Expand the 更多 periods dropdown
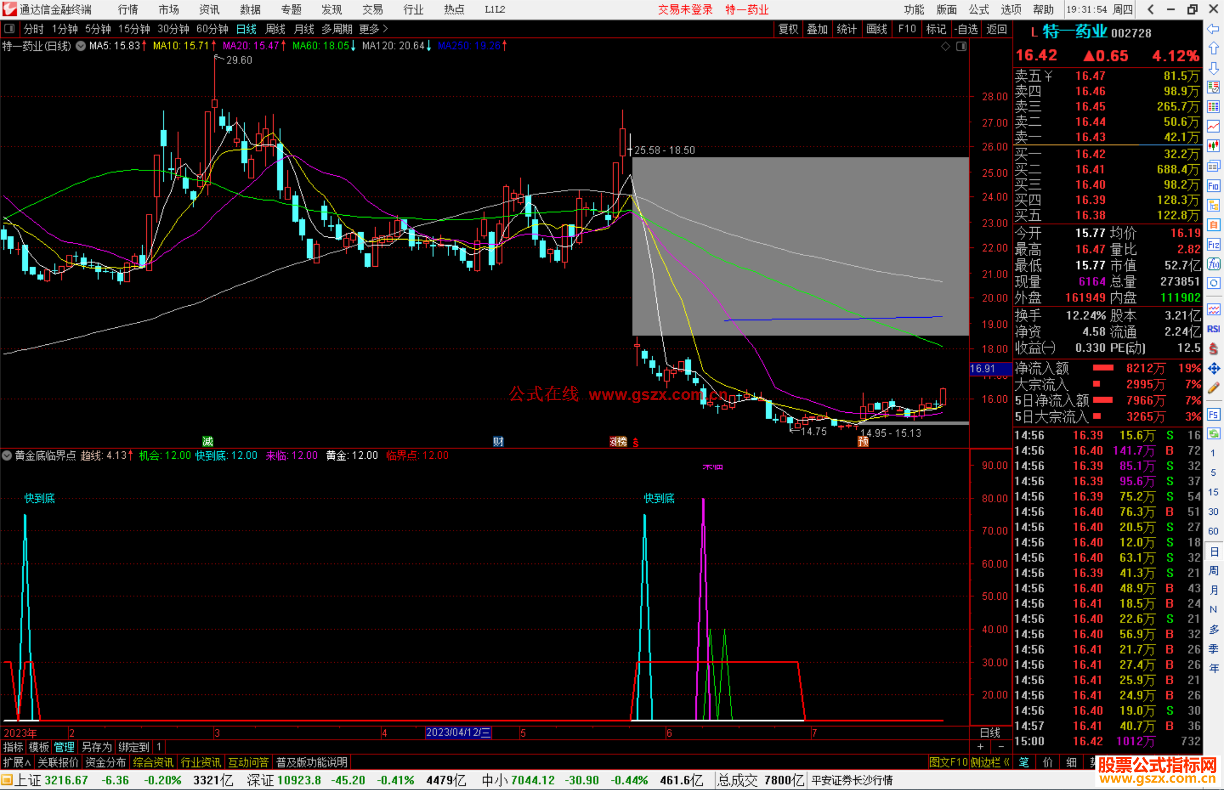This screenshot has width=1224, height=790. click(373, 29)
